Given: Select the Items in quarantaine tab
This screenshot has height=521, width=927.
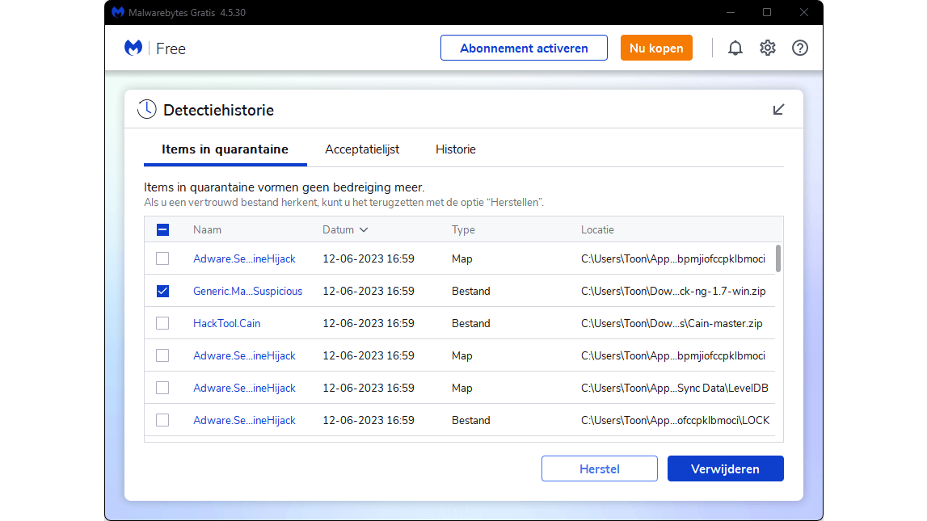Looking at the screenshot, I should pyautogui.click(x=225, y=149).
